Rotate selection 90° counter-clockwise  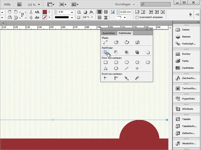pos(16,12)
